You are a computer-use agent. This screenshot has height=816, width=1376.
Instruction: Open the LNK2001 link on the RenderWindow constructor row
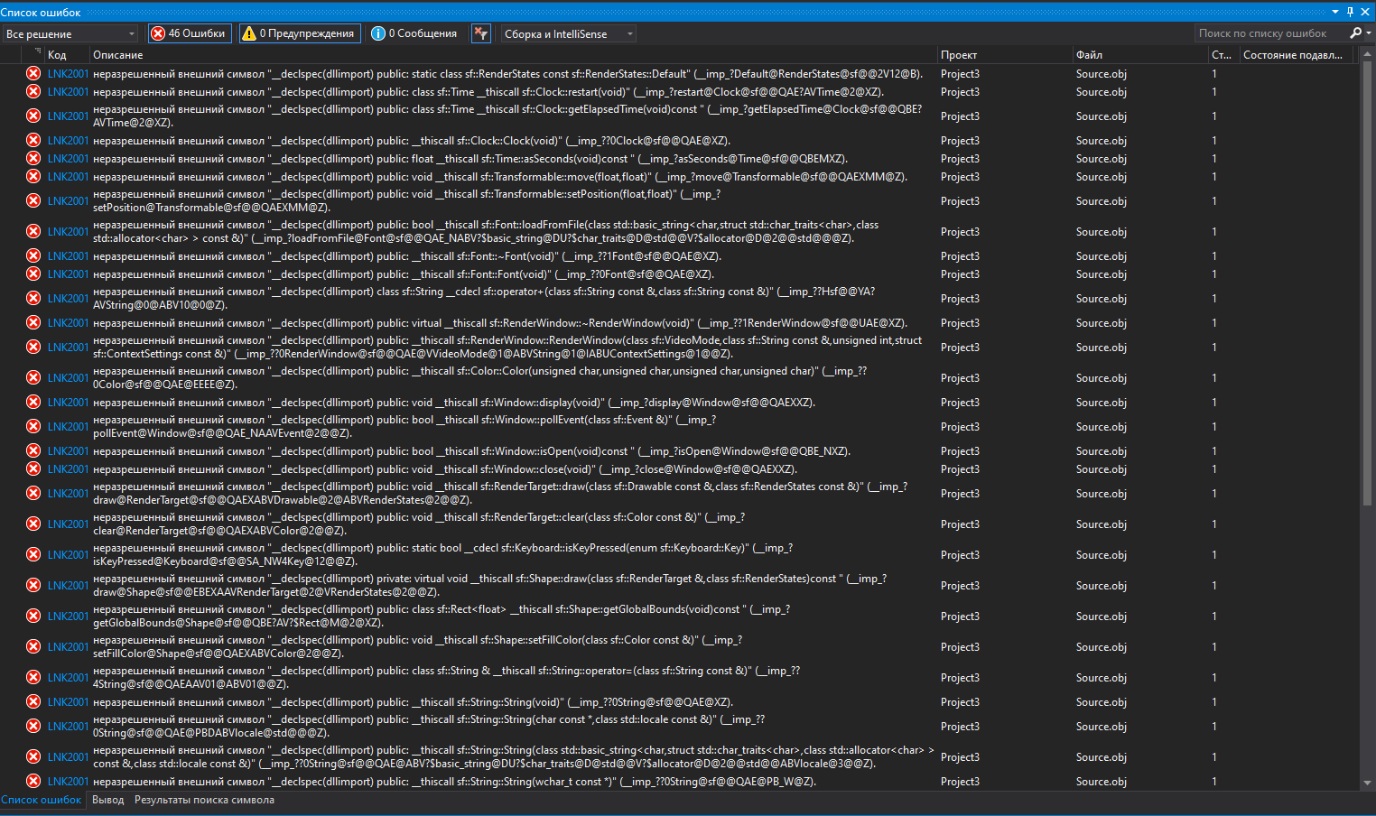pos(68,348)
